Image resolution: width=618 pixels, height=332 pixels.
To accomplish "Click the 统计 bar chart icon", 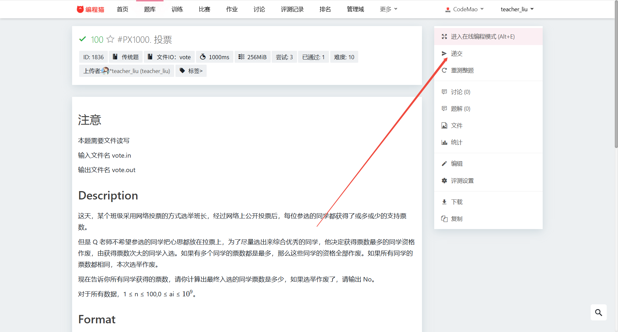I will click(444, 143).
